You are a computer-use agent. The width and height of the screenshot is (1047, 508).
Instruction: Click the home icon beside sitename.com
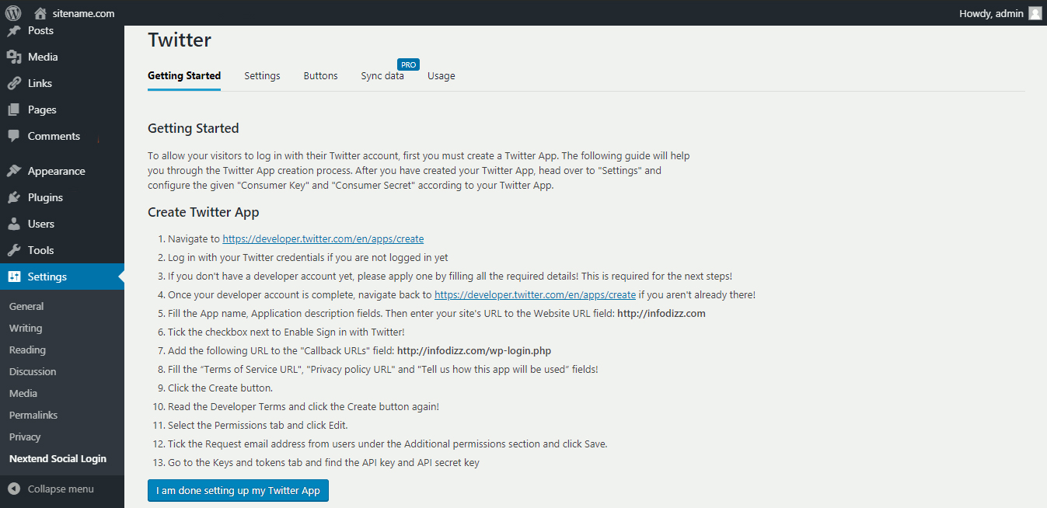pos(40,13)
